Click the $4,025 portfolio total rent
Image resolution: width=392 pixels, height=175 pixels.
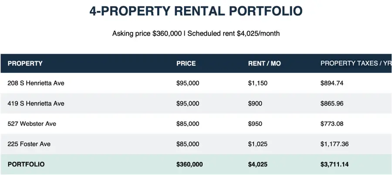pyautogui.click(x=258, y=164)
